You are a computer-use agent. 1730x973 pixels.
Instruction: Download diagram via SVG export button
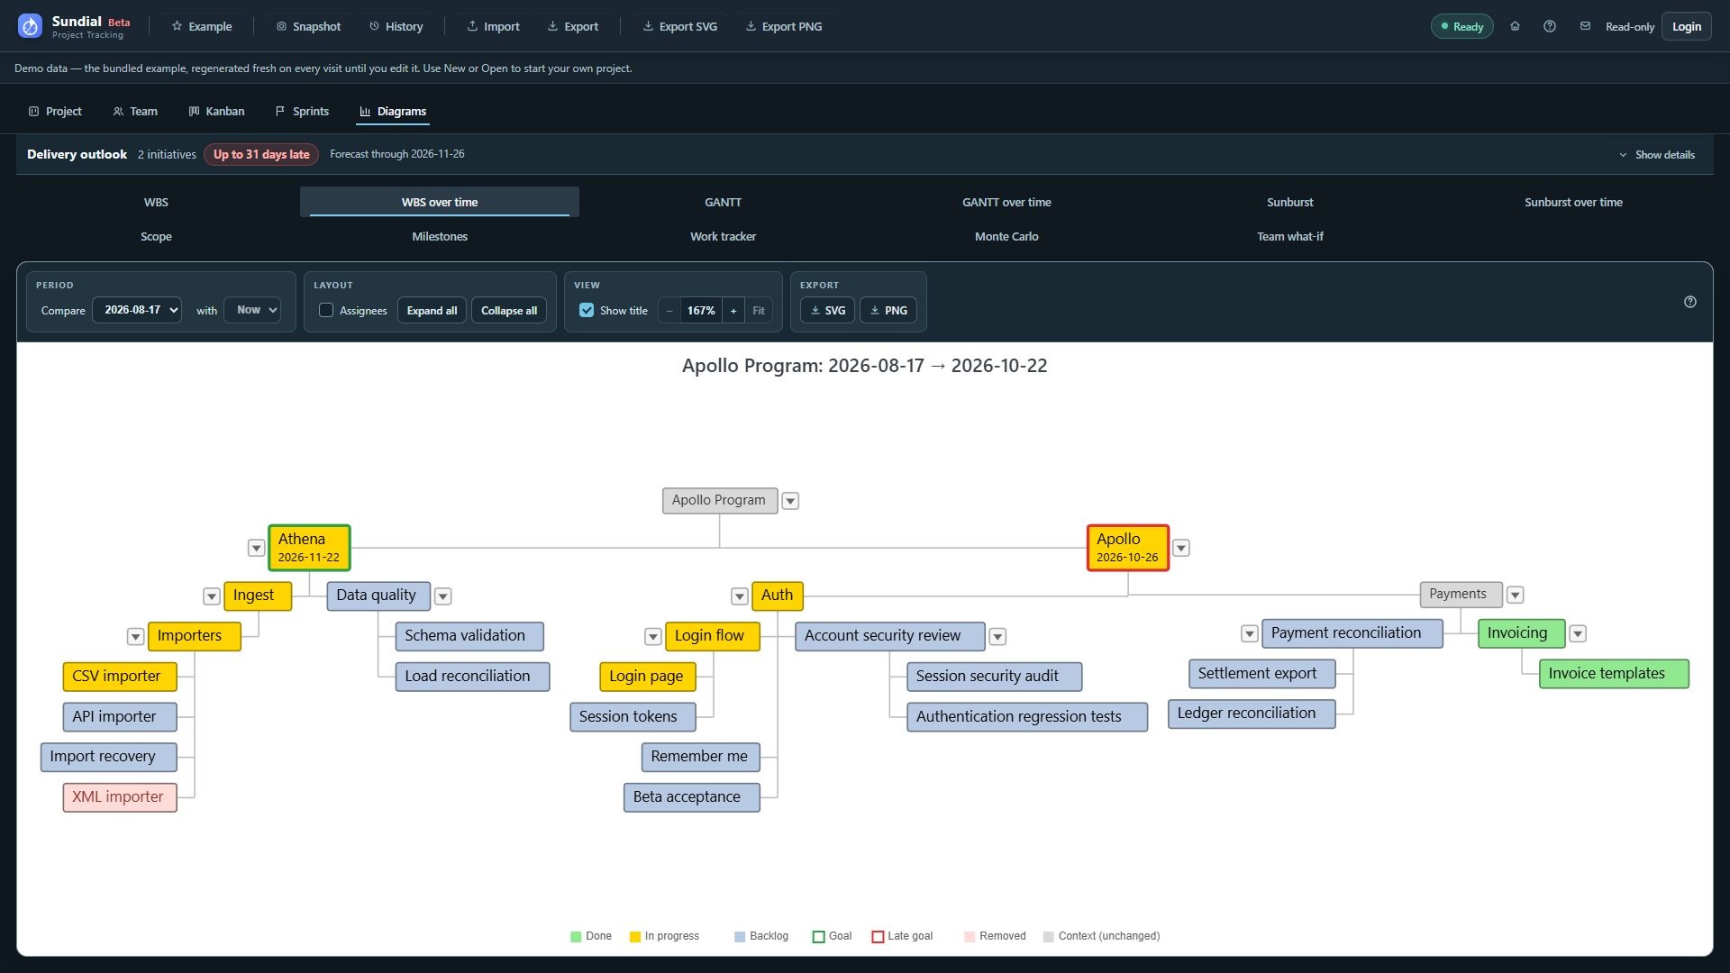[x=827, y=310]
